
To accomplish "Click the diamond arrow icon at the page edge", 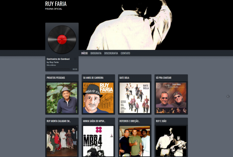I will [x=228, y=97].
